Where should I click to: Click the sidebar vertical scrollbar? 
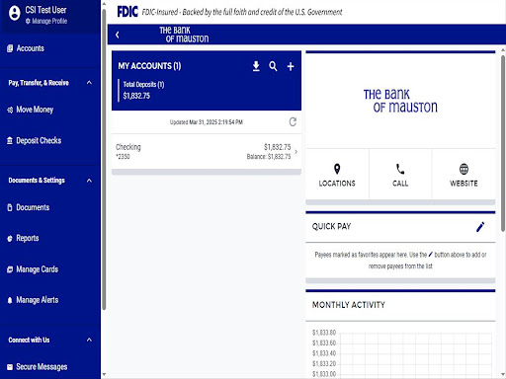click(104, 160)
